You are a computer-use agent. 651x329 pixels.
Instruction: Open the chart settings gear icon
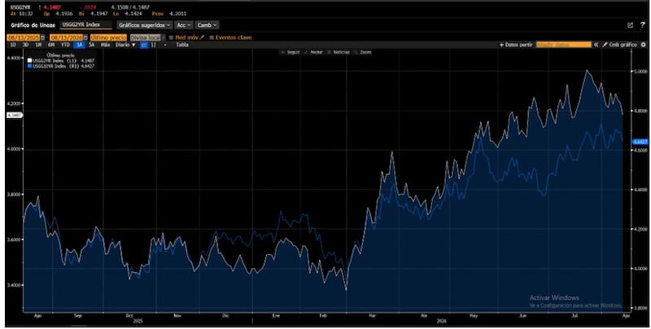coord(643,45)
